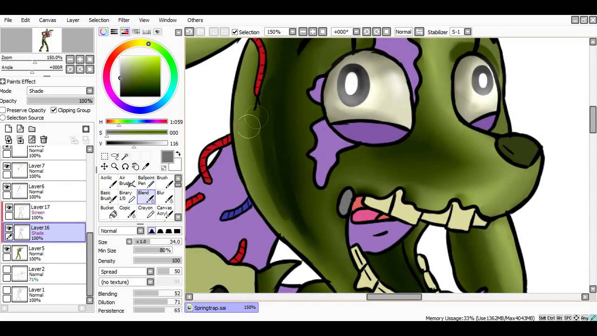Select the Copic marker tool
Image resolution: width=597 pixels, height=336 pixels.
tap(127, 211)
